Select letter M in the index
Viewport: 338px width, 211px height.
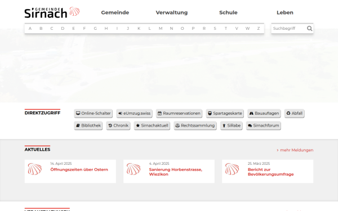161,29
